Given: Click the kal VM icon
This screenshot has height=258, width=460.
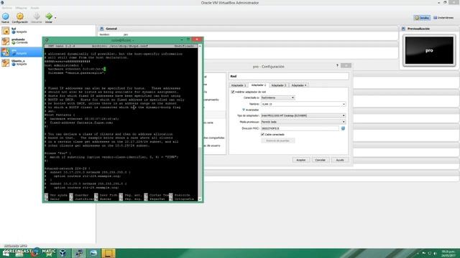Looking at the screenshot, I should pos(5,30).
